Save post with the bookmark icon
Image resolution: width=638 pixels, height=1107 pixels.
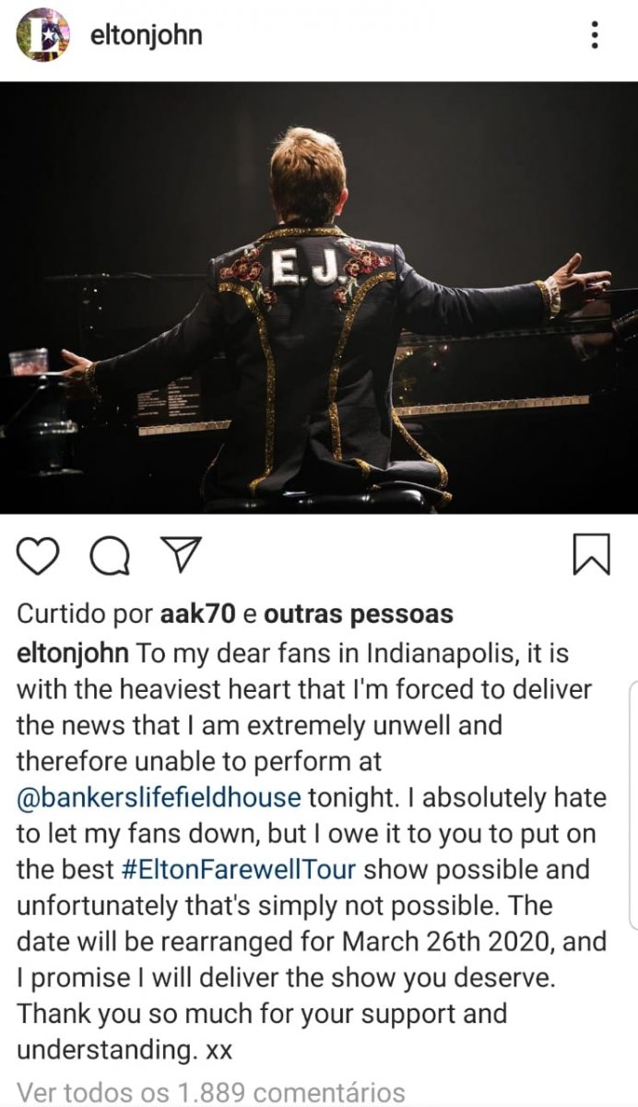591,554
